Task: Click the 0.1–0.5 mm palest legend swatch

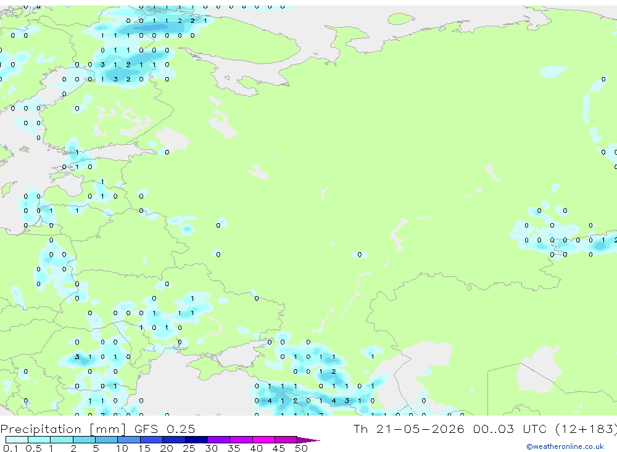Action: (x=17, y=440)
